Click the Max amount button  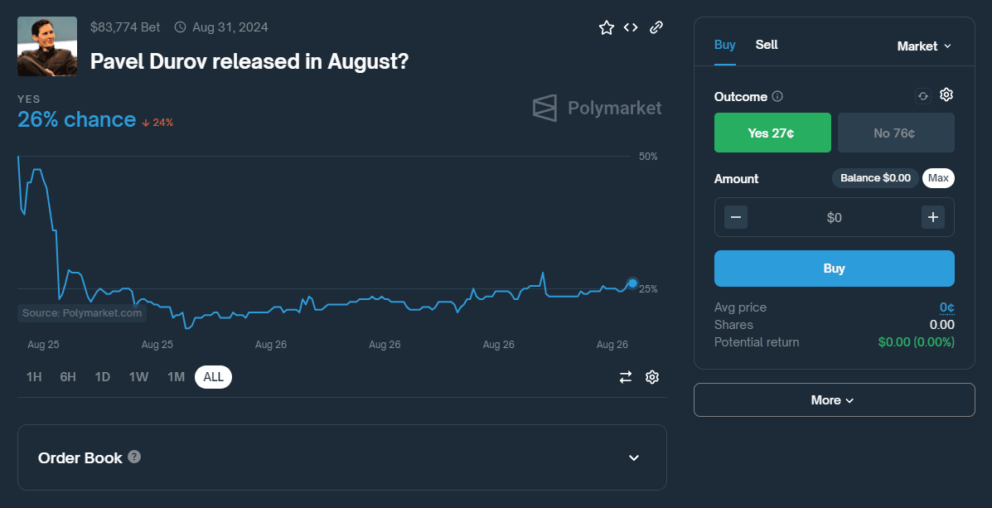938,178
